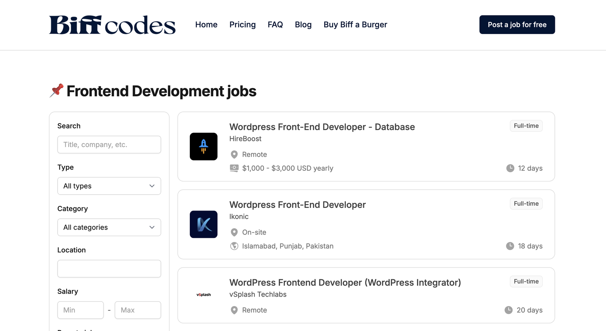The image size is (606, 331).
Task: Click the Full-time tag on HireBoost job
Action: 526,126
